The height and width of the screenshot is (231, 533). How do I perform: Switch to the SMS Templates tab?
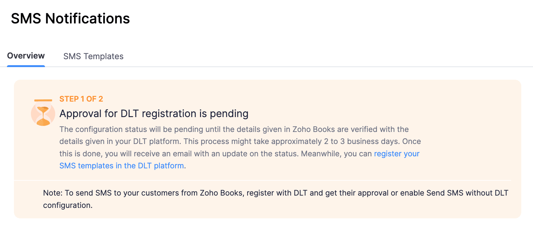(x=94, y=56)
